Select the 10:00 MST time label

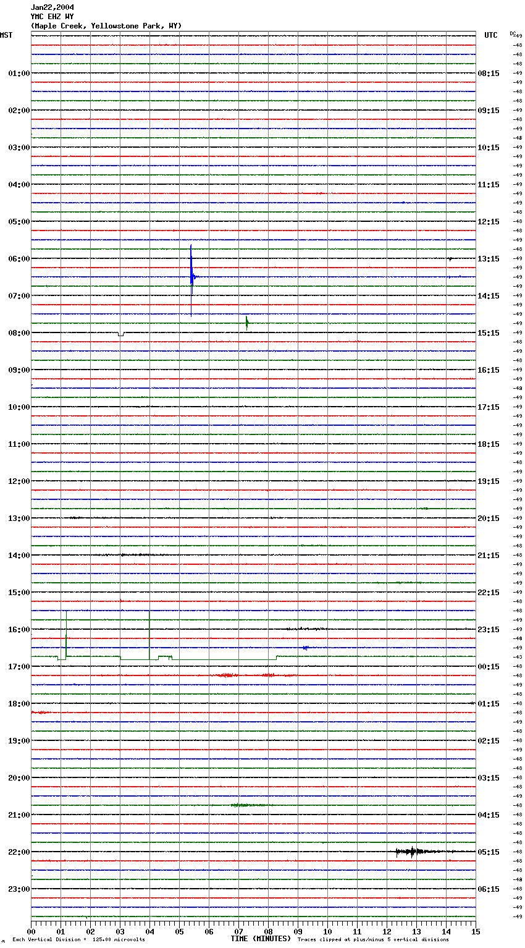click(x=19, y=407)
